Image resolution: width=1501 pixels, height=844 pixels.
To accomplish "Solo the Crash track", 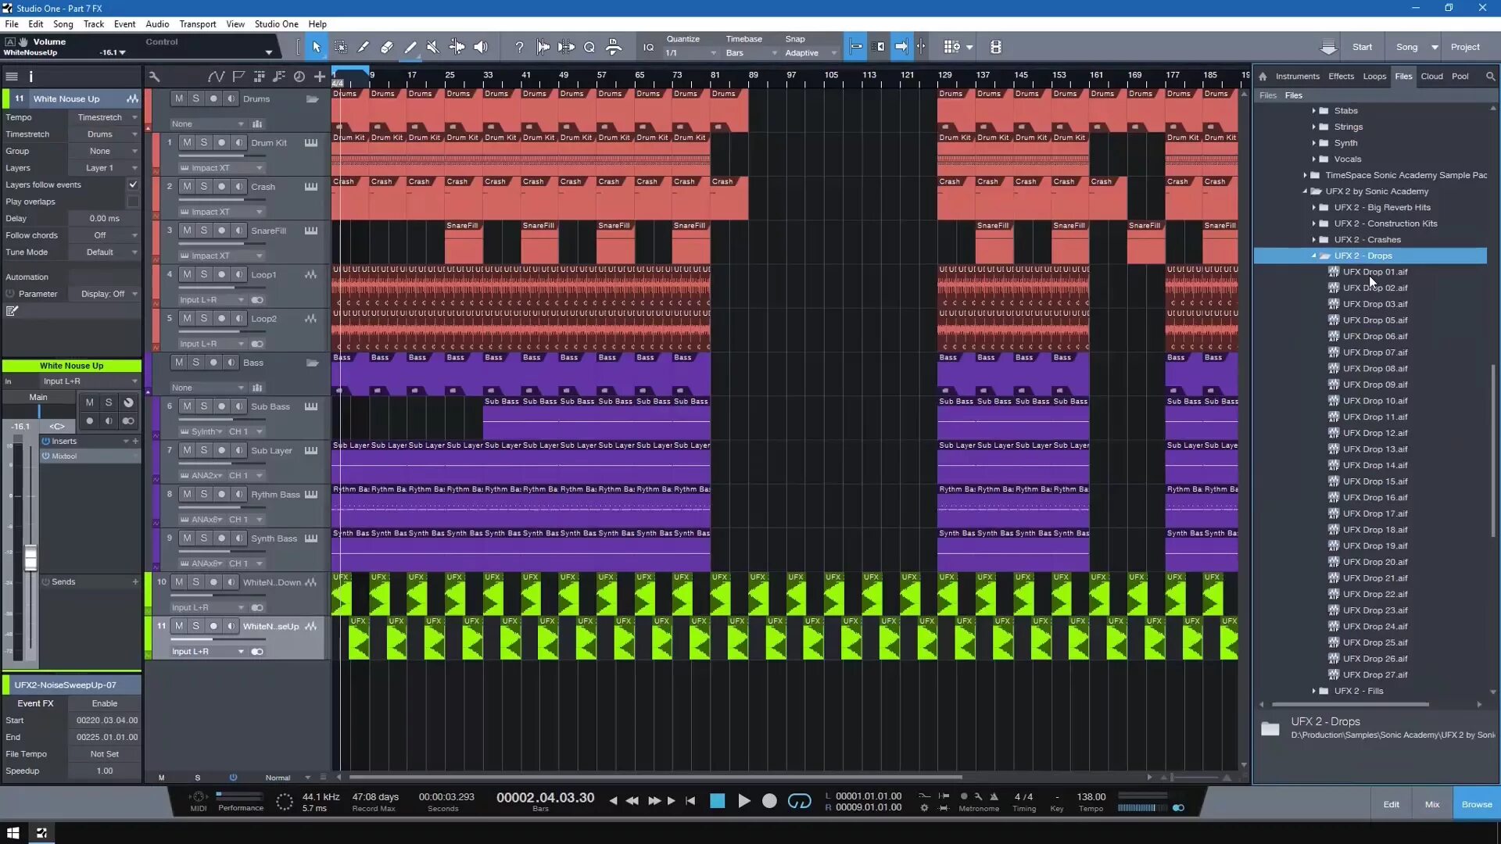I will coord(204,187).
